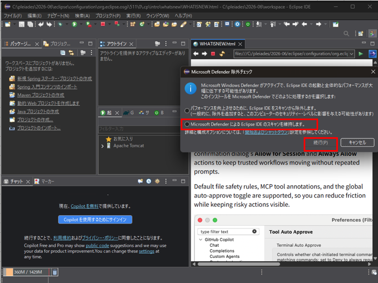Switch to the サ servers tab
The height and width of the screenshot is (283, 378).
[x=144, y=113]
